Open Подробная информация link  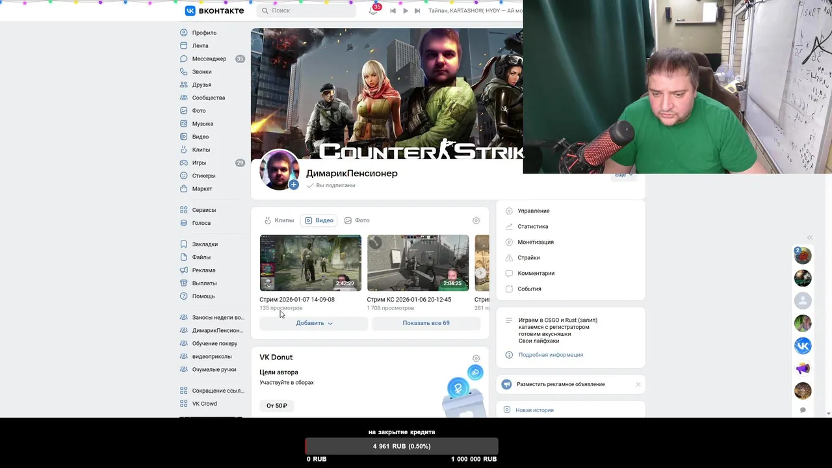(x=551, y=355)
